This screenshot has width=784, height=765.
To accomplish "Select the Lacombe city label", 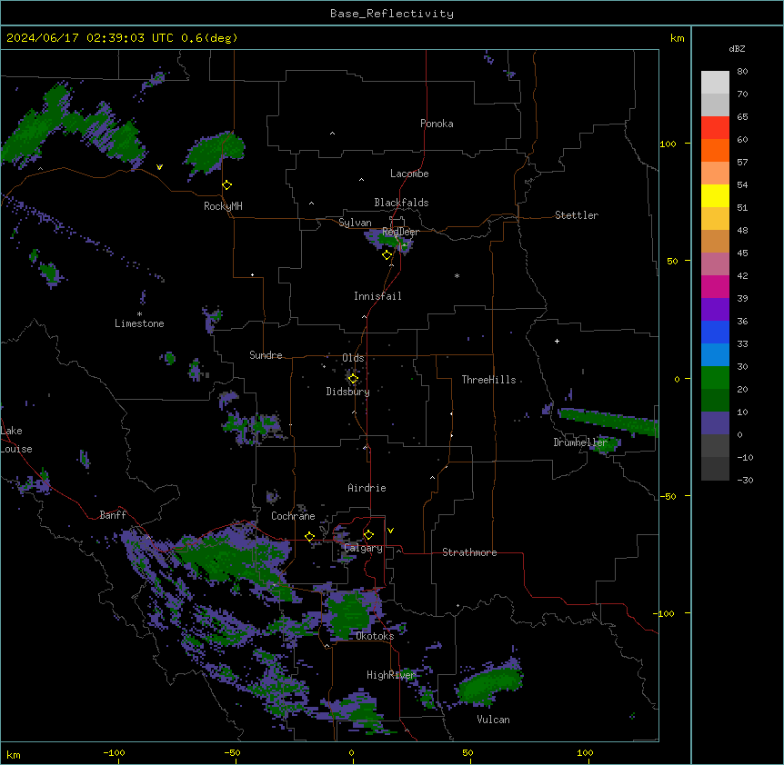I will pos(409,174).
